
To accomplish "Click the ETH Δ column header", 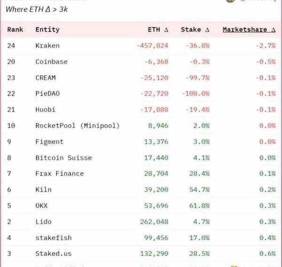I will coord(158,30).
